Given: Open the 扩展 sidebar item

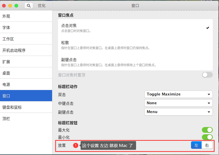Looking at the screenshot, I should 26,62.
